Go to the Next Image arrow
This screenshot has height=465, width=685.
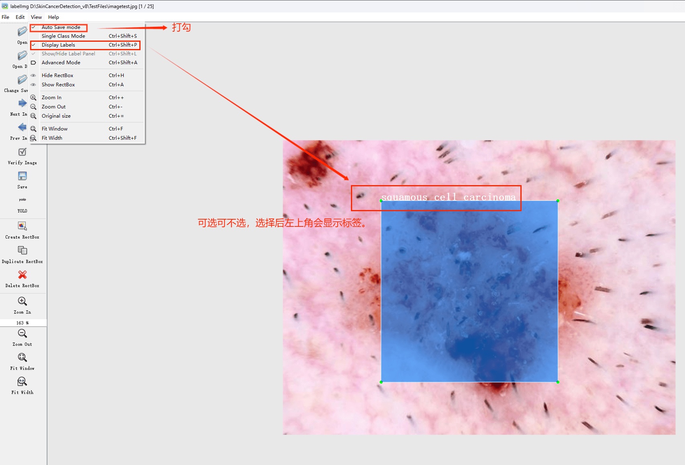tap(22, 103)
